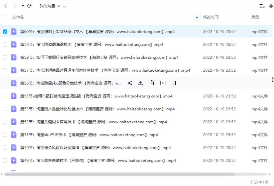Select file 第51节：淘宝sku白图技术

point(89,135)
